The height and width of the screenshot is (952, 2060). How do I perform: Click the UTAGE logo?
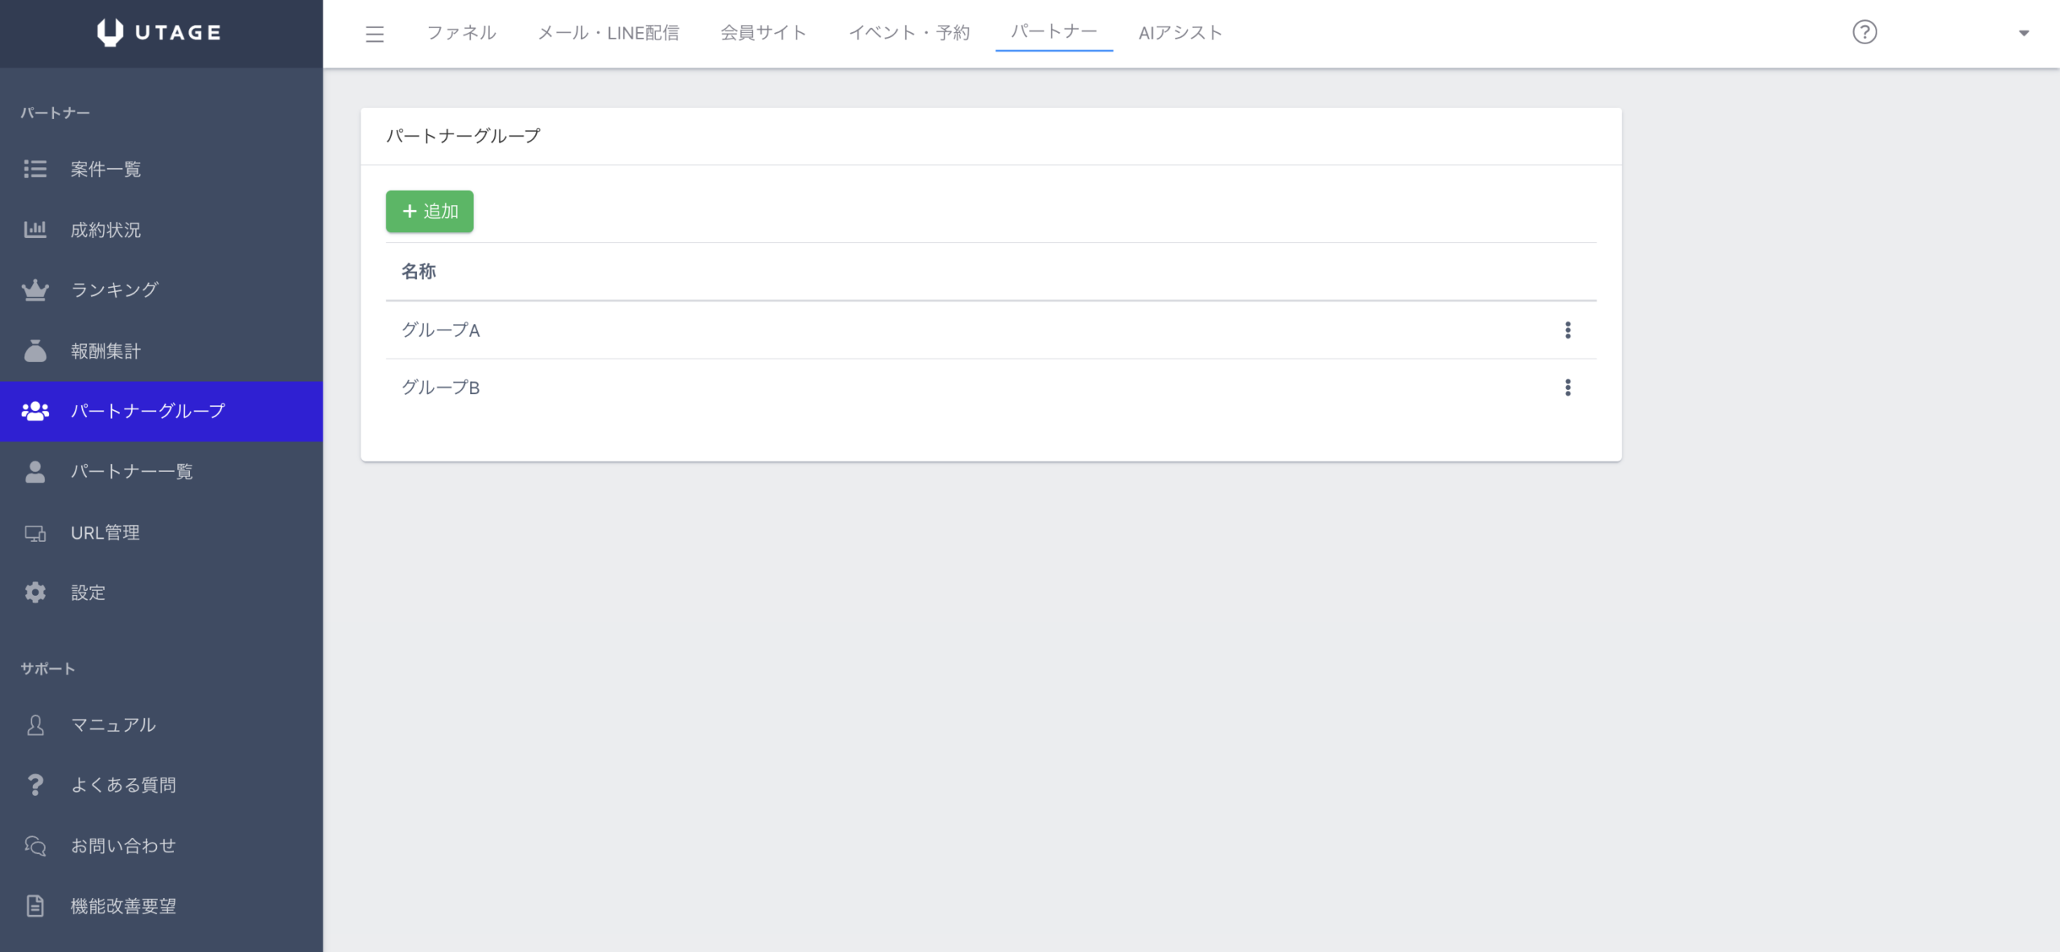[x=160, y=33]
